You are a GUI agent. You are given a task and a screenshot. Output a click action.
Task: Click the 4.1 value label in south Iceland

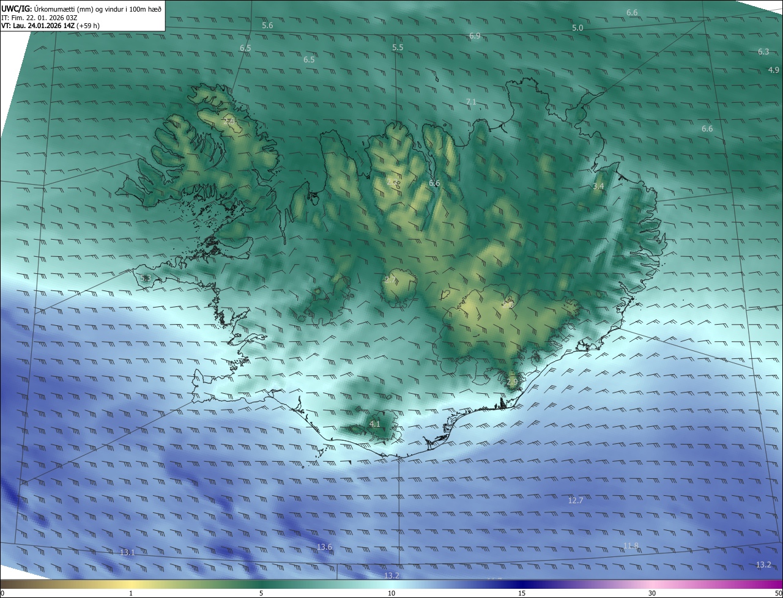(375, 424)
